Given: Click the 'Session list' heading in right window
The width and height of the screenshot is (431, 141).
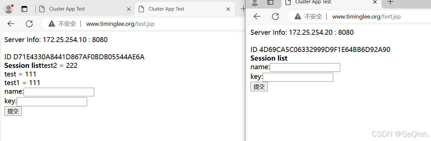Looking at the screenshot, I should pos(269,58).
